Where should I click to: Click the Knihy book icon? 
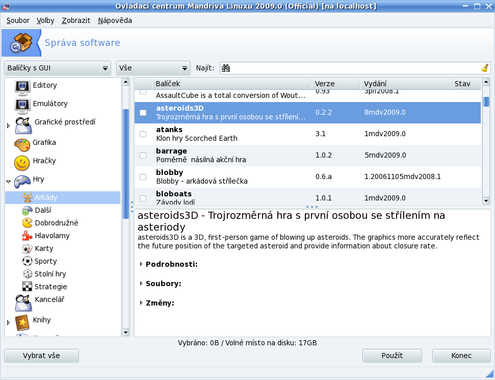[x=22, y=322]
